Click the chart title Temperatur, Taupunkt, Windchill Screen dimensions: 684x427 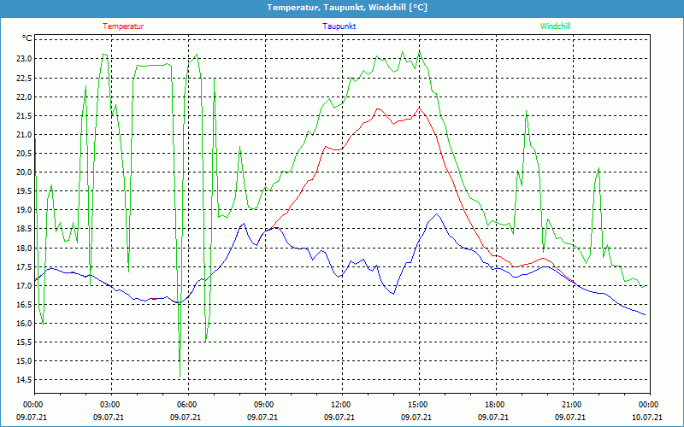click(342, 8)
